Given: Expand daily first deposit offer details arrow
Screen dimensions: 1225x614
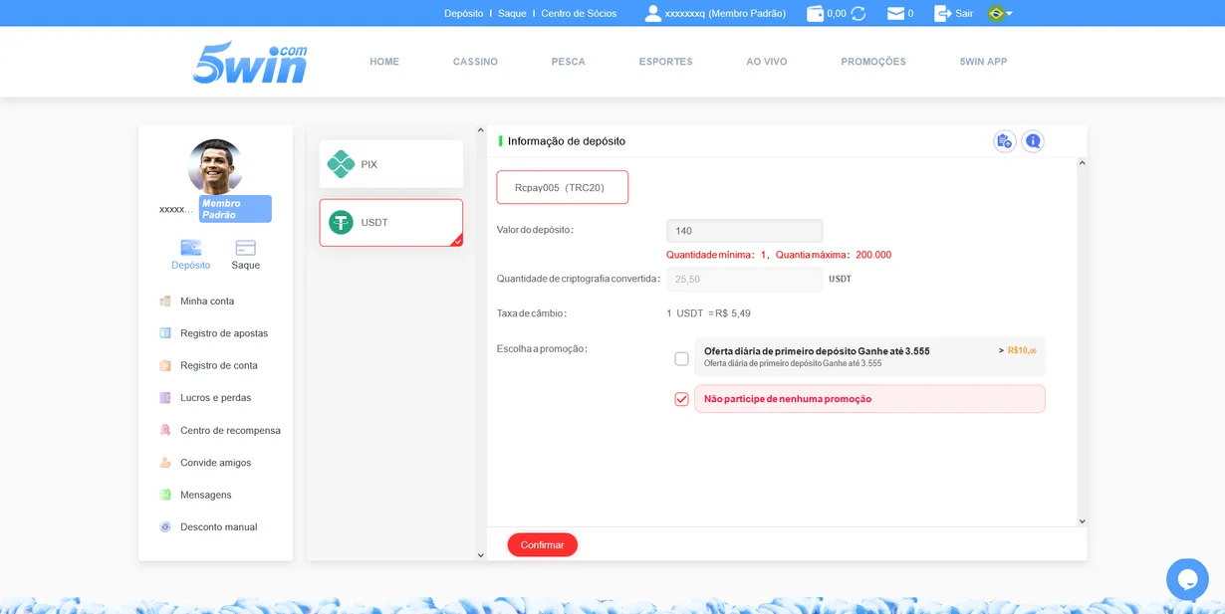Looking at the screenshot, I should tap(1001, 350).
